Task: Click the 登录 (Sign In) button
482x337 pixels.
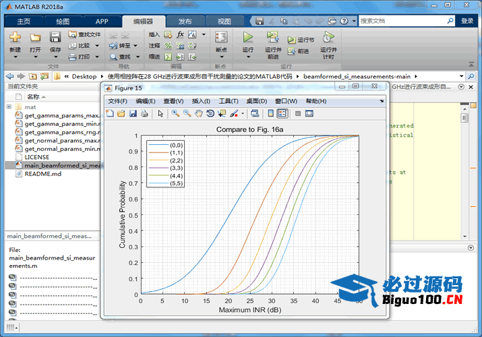Action: 467,21
